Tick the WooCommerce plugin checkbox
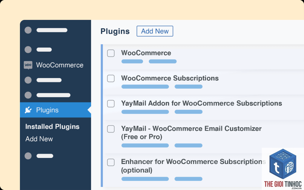304x190 pixels. [111, 53]
